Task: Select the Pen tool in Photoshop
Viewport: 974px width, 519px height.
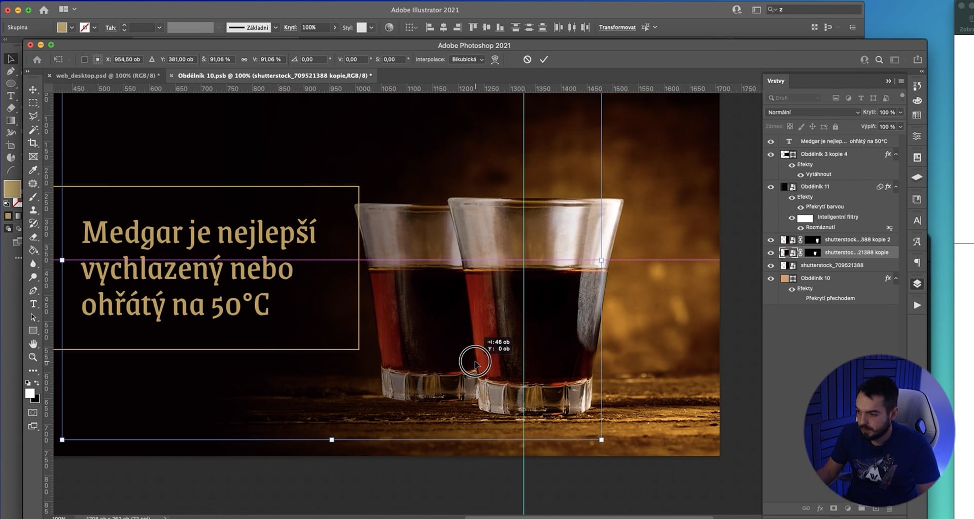Action: (33, 291)
